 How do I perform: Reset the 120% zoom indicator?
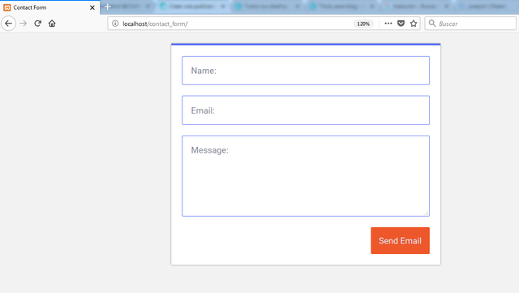tap(363, 24)
